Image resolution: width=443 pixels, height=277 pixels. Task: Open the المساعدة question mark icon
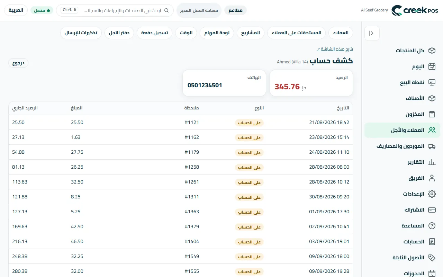(x=432, y=226)
